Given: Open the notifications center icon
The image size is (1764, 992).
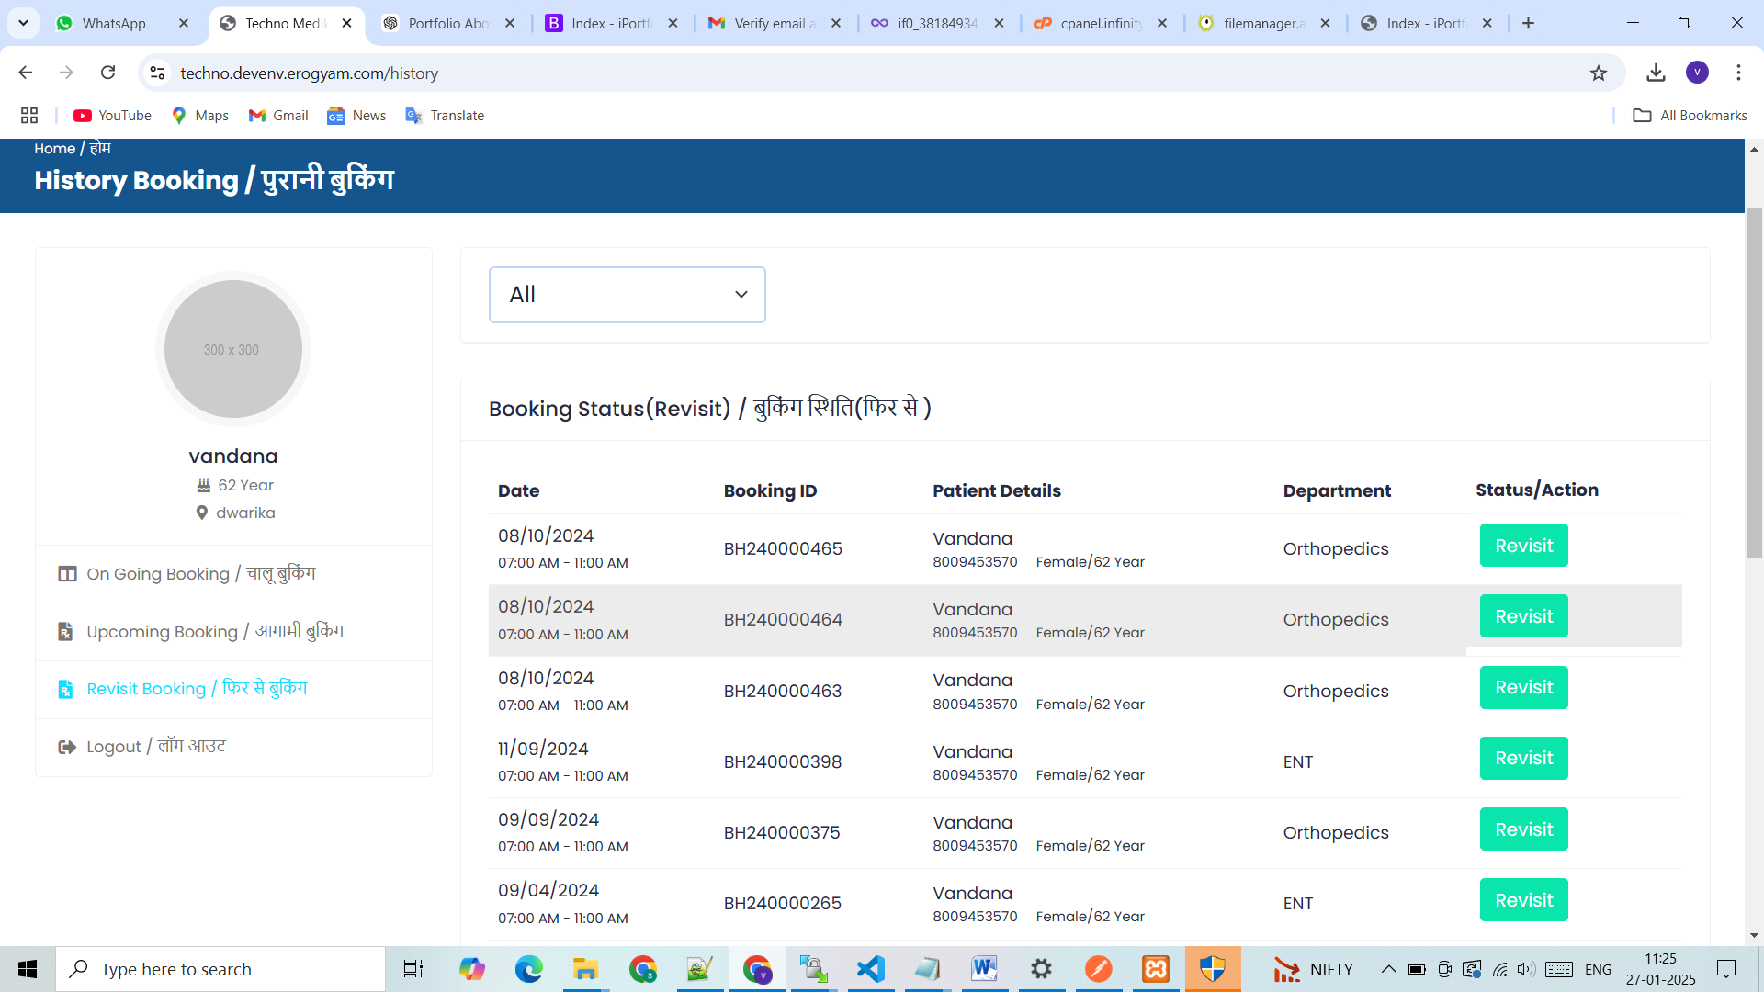Looking at the screenshot, I should tap(1726, 969).
